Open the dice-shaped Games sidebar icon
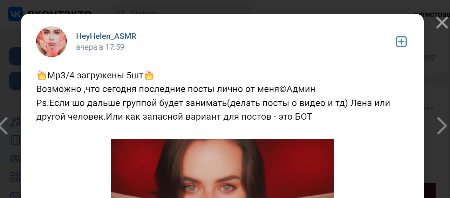450x198 pixels. click(15, 140)
